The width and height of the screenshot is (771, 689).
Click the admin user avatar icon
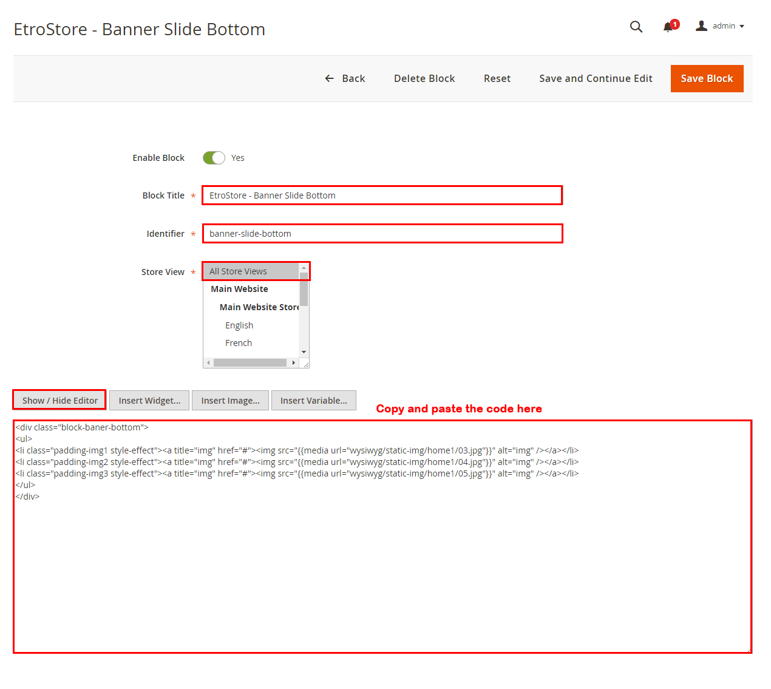(x=701, y=26)
